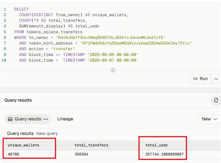The height and width of the screenshot is (163, 221).
Task: Select the 357744.1088869887 cell value
Action: pos(164,154)
